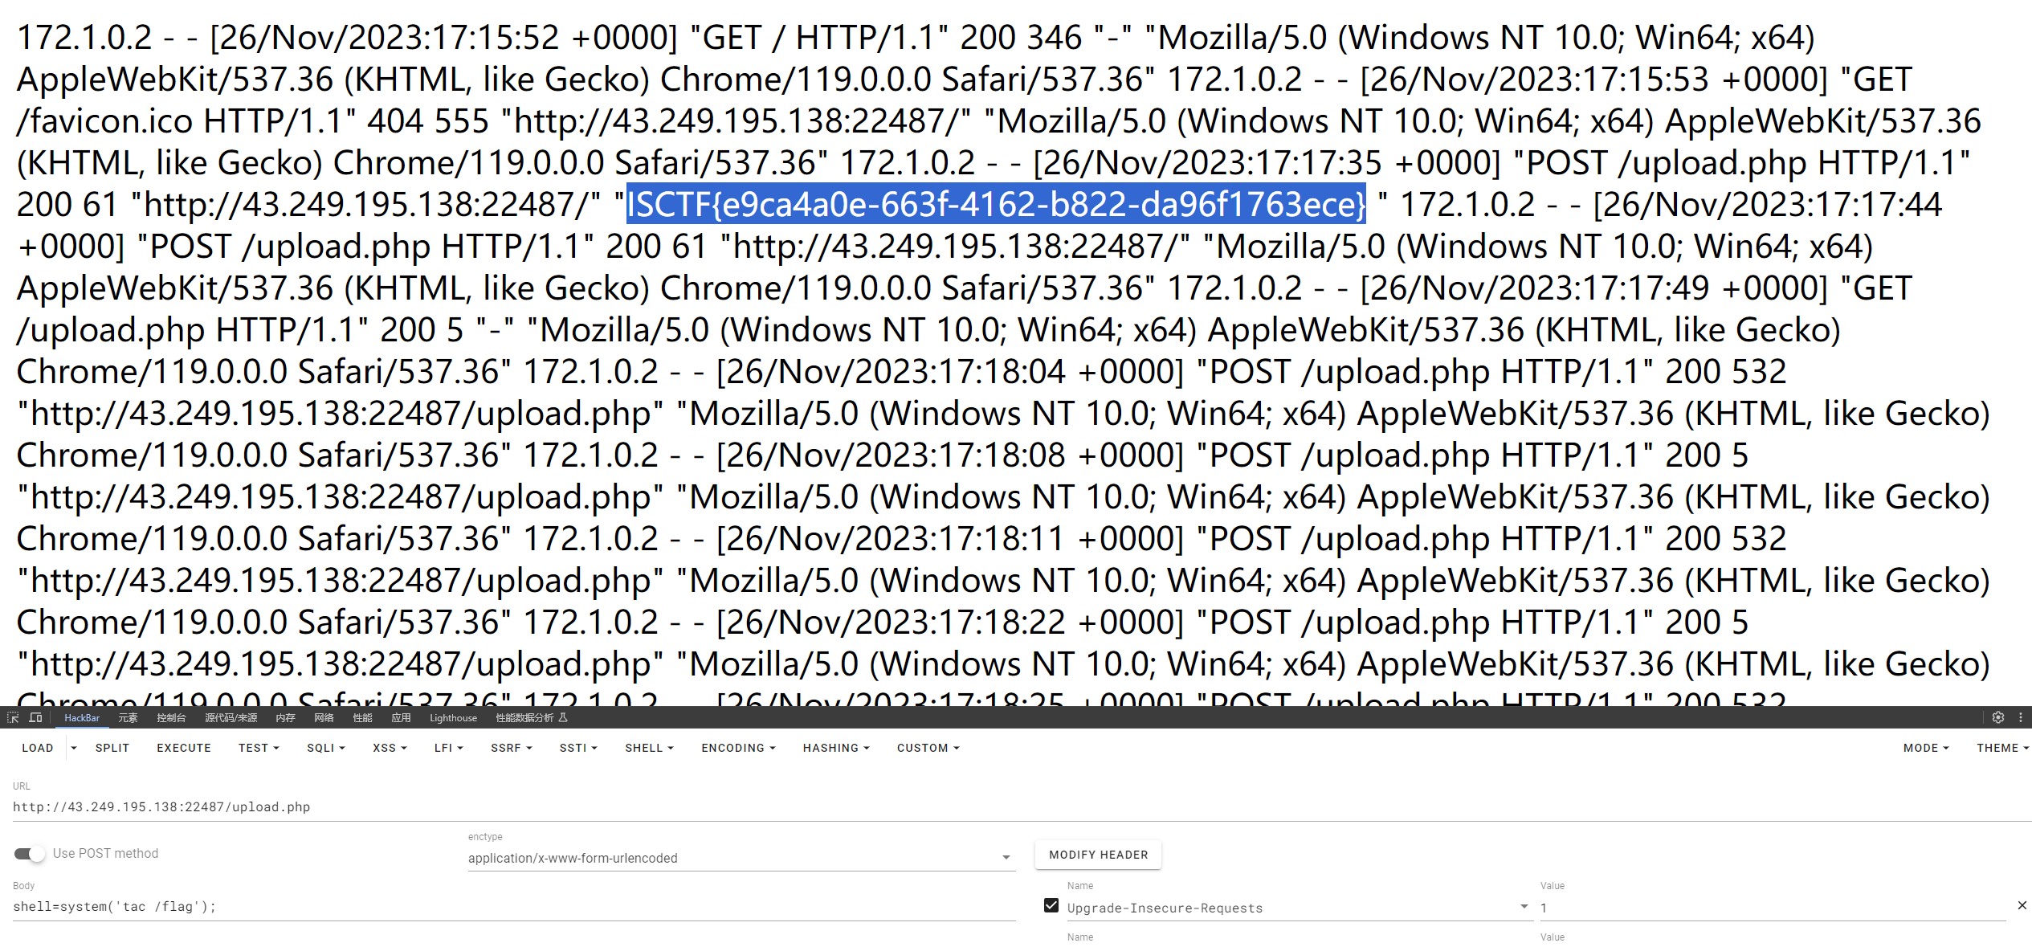Click the inspect element picker icon
This screenshot has width=2032, height=947.
(13, 717)
